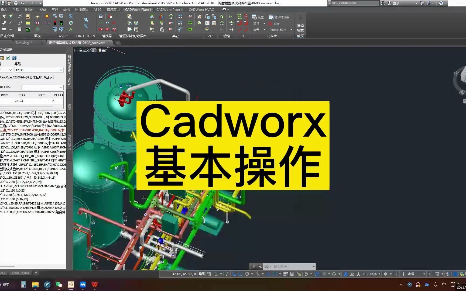Click the 设置 BOM settings button
The width and height of the screenshot is (466, 291).
click(258, 17)
